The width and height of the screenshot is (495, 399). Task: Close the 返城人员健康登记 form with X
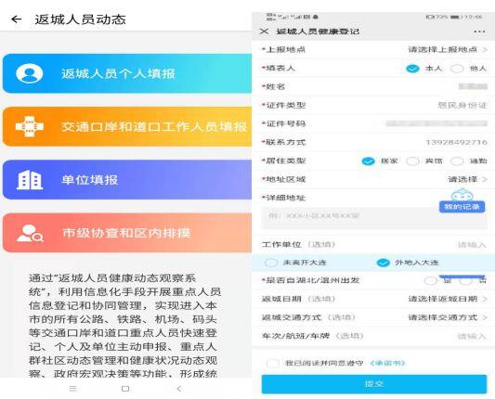tap(265, 32)
